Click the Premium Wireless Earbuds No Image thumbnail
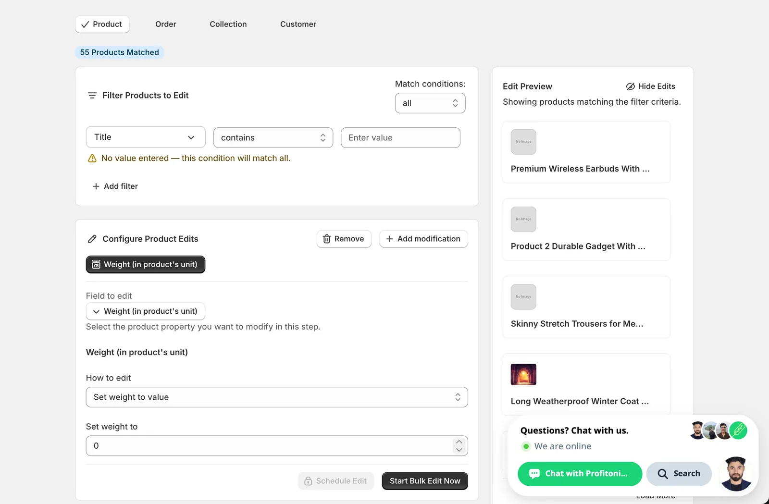Viewport: 769px width, 504px height. [523, 142]
